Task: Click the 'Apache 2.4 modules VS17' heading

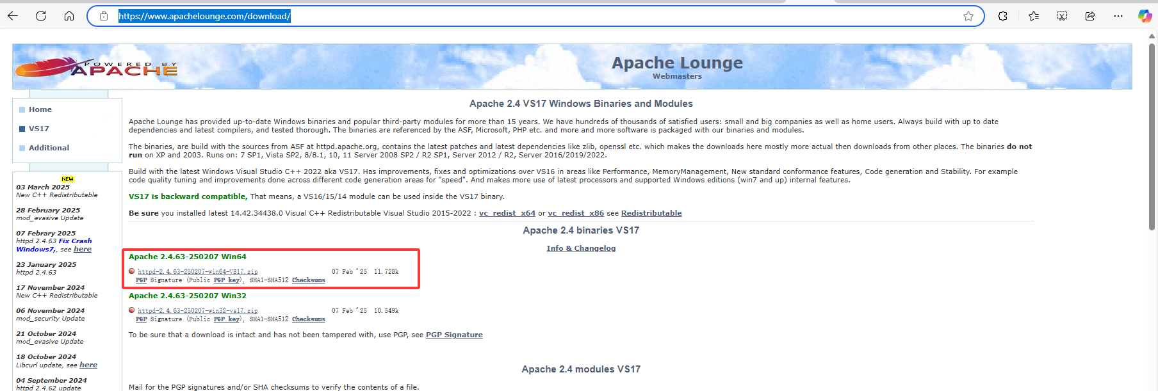Action: point(581,369)
